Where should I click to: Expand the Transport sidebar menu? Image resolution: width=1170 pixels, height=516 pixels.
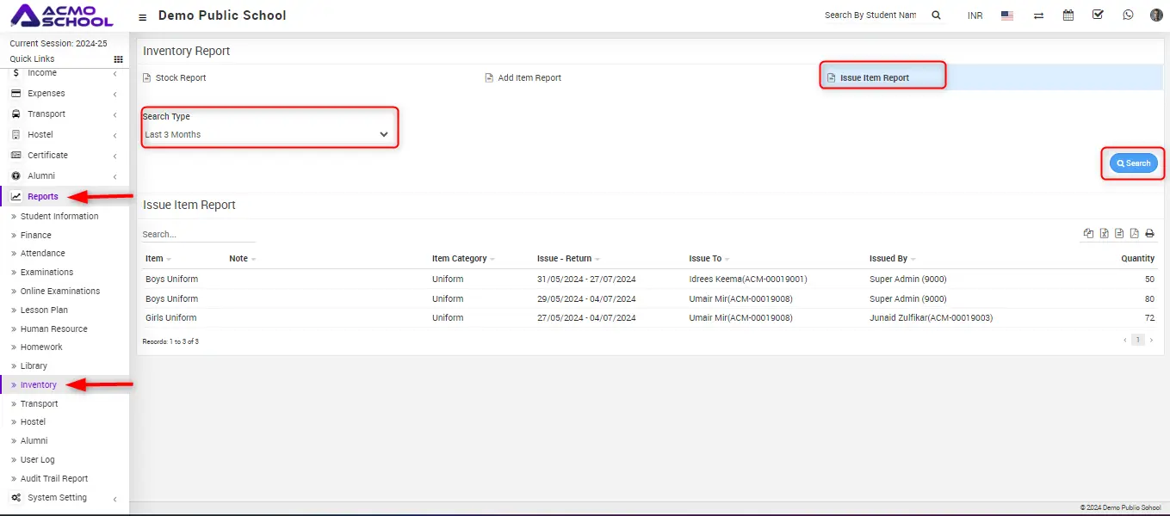pyautogui.click(x=46, y=114)
